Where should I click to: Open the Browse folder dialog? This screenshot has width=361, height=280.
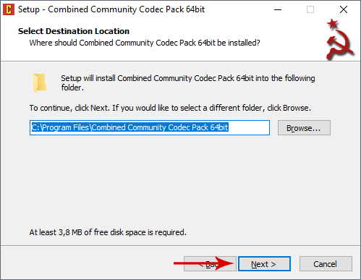click(304, 128)
